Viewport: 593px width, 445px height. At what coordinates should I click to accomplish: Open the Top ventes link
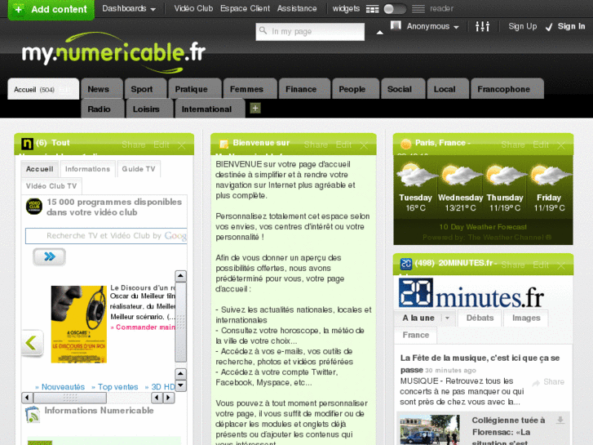(x=115, y=387)
